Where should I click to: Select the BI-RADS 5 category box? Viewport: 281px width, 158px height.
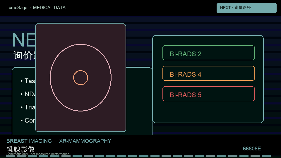(x=209, y=94)
